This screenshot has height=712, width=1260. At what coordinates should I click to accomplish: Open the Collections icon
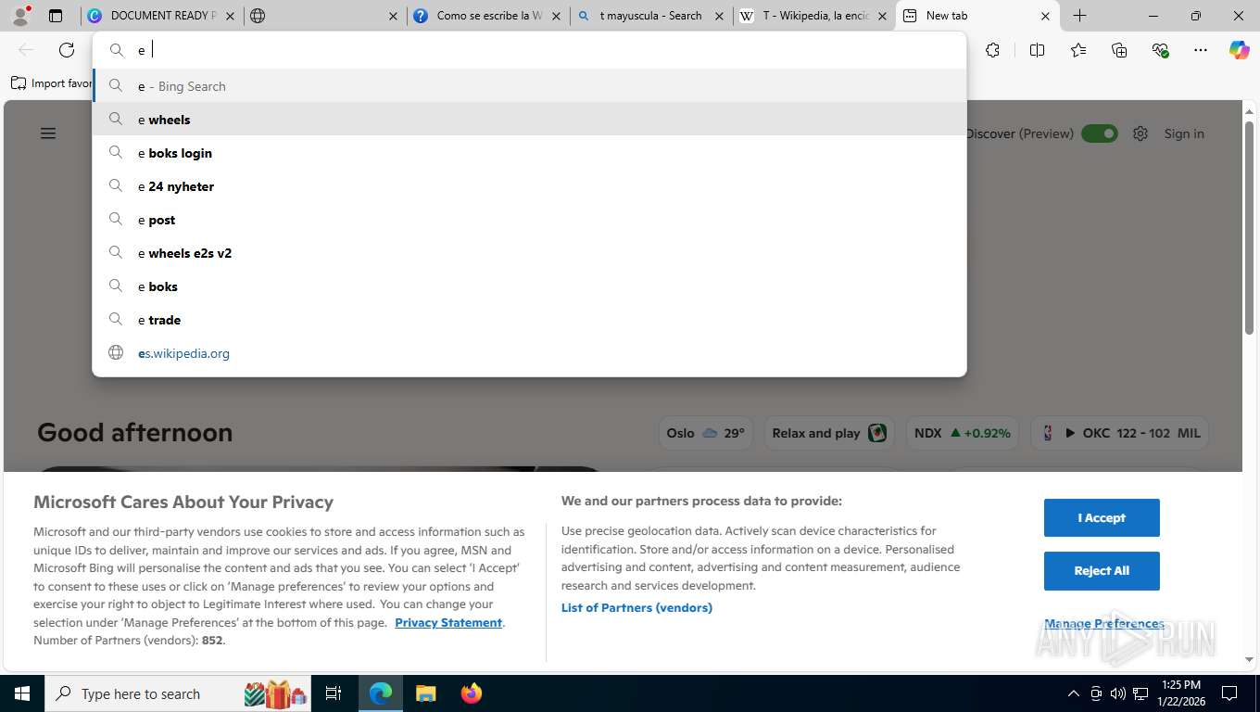[1119, 50]
